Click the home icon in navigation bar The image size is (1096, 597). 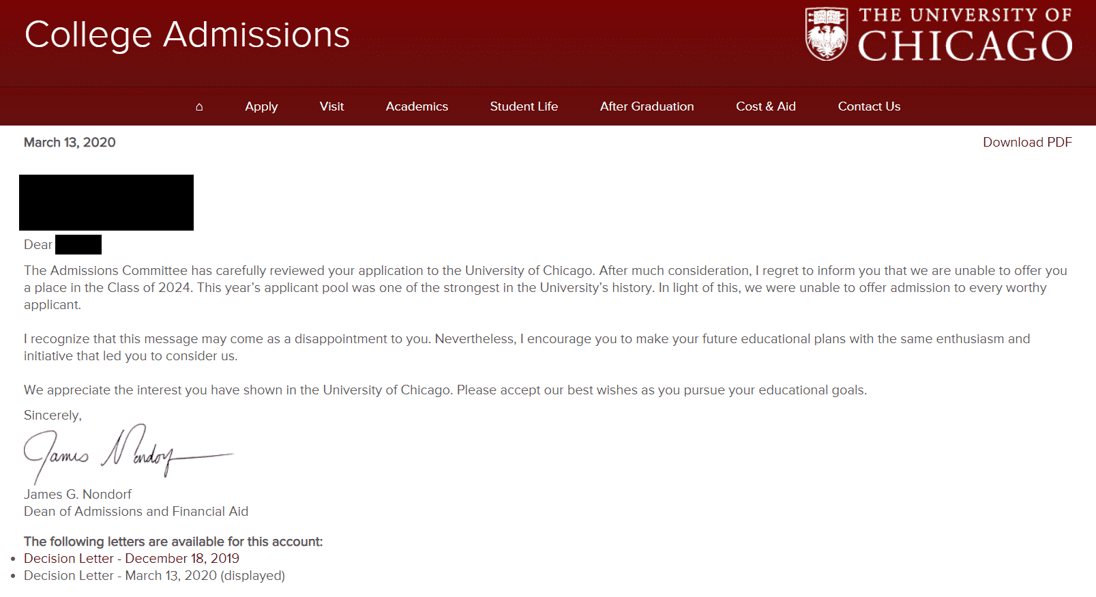coord(199,106)
